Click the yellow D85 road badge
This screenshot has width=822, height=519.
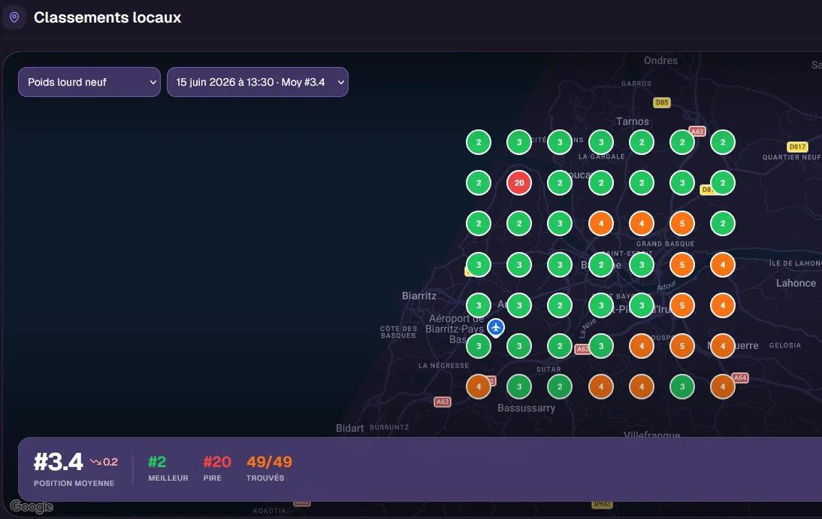[662, 102]
